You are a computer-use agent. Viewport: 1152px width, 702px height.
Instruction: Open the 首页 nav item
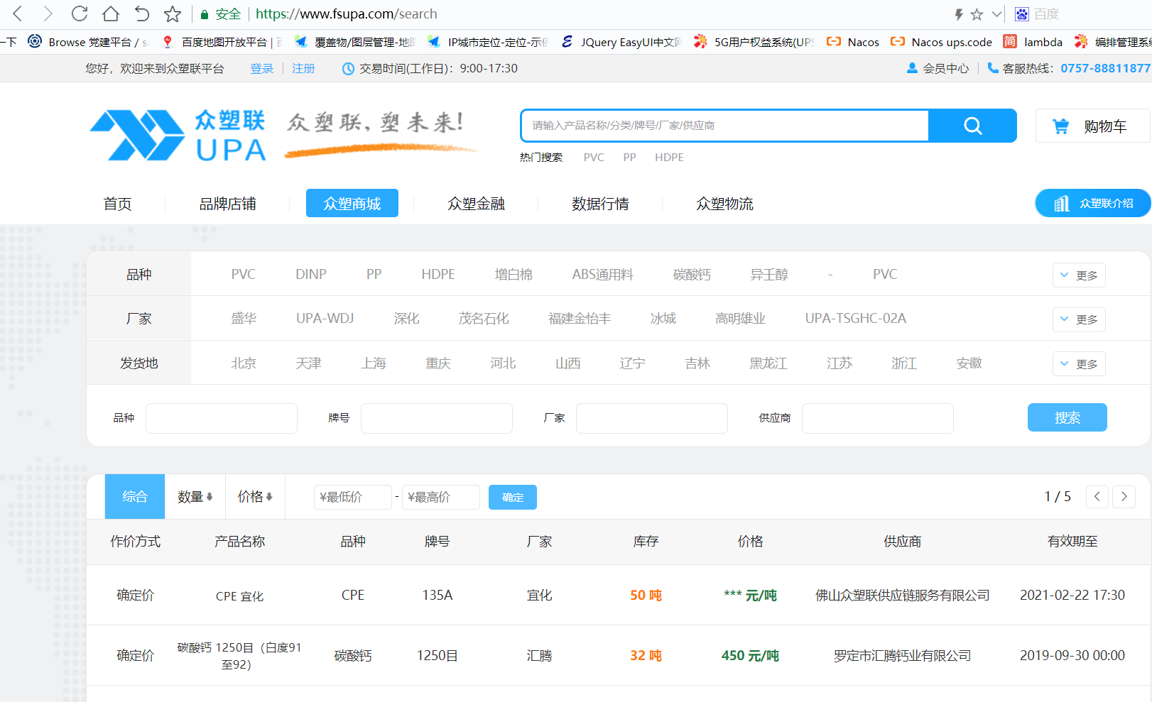[x=117, y=204]
